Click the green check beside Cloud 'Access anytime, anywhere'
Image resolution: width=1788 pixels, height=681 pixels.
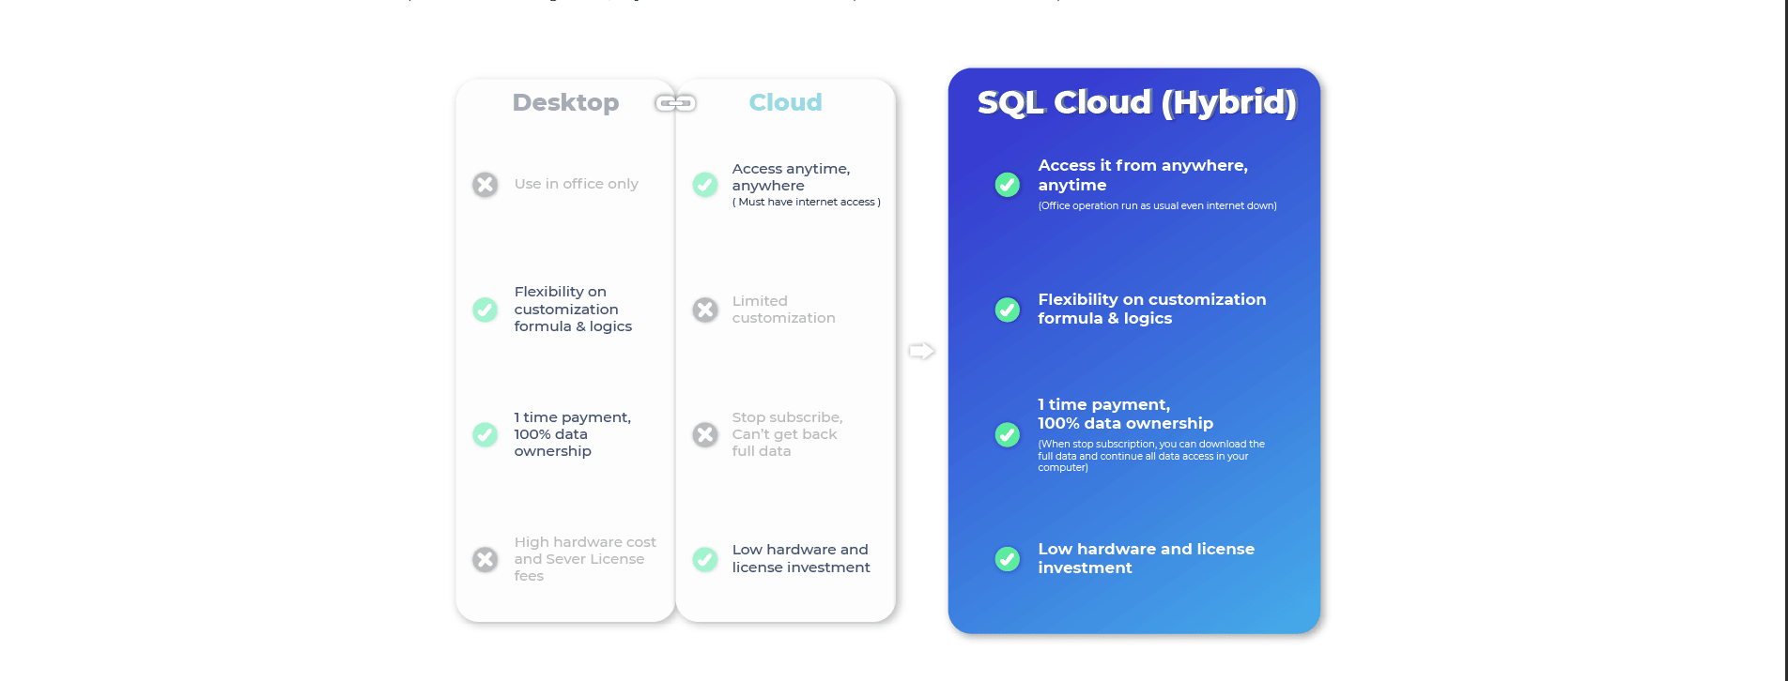pyautogui.click(x=705, y=185)
